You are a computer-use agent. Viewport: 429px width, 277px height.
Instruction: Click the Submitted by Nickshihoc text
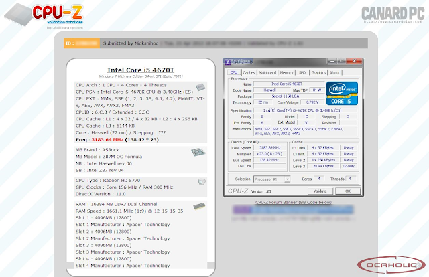tap(131, 43)
